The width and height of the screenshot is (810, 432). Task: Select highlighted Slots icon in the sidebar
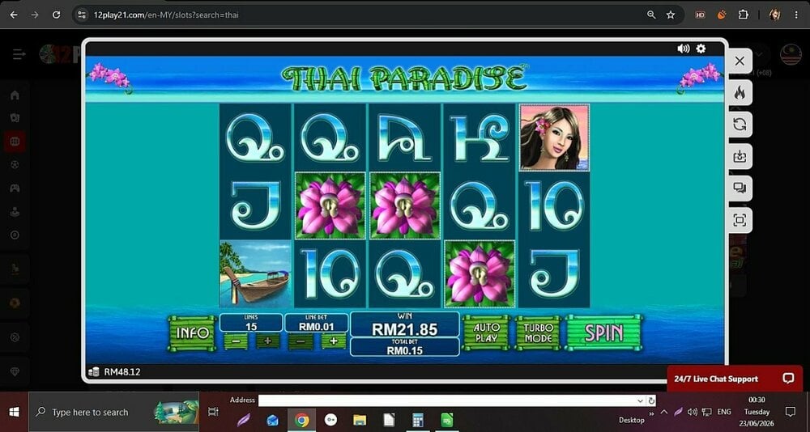(15, 142)
